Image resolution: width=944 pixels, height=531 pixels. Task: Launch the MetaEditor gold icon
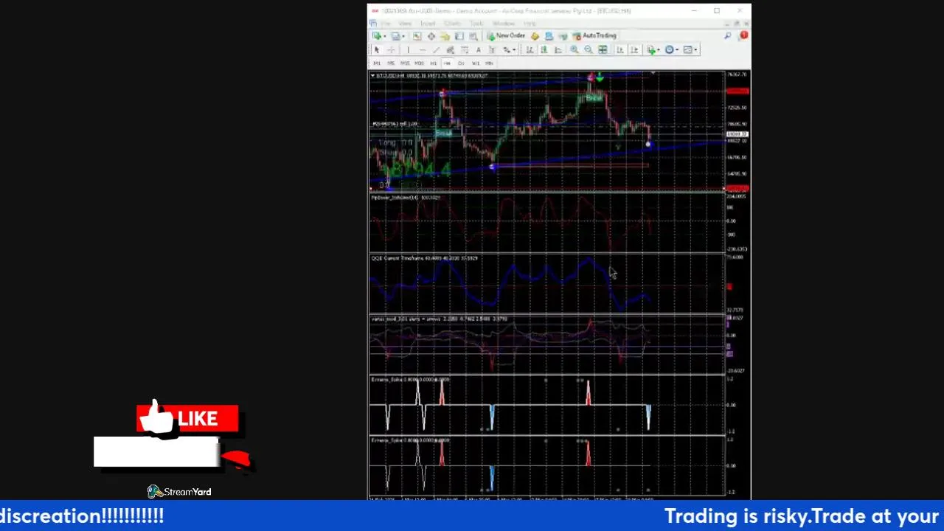click(535, 36)
